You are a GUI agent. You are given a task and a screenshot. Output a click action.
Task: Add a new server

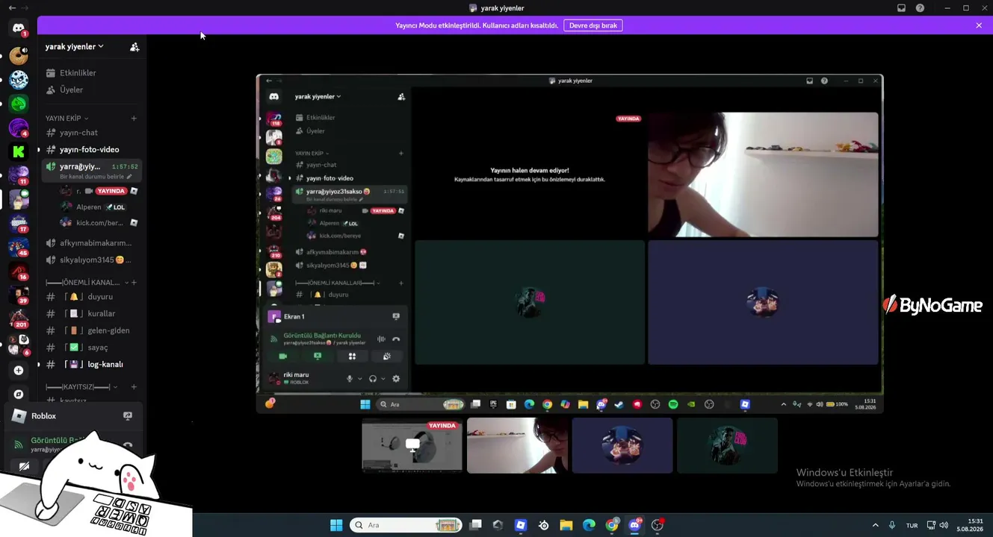tap(19, 371)
